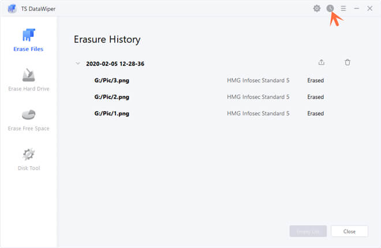Click the Close button at bottom right
381x248 pixels.
point(349,231)
